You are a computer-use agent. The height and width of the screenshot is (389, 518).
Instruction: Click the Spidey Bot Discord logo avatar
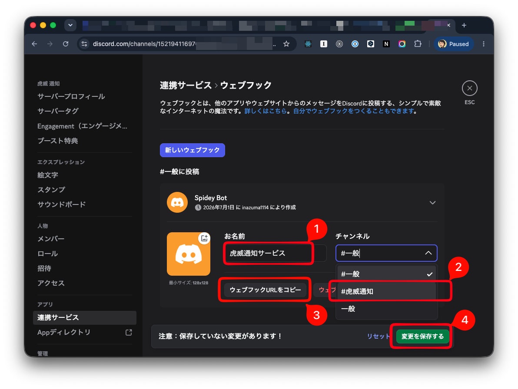coord(177,202)
